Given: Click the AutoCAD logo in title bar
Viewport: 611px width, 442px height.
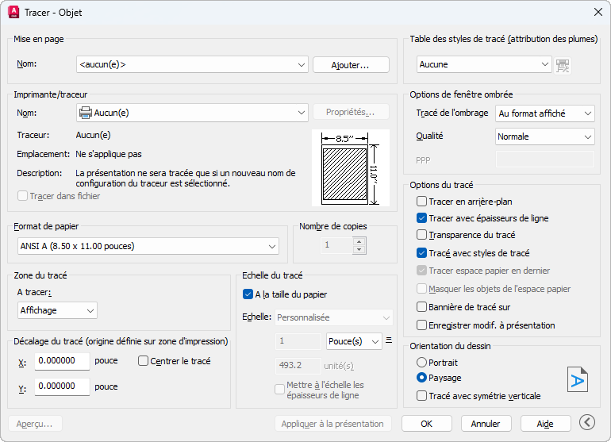Looking at the screenshot, I should pyautogui.click(x=13, y=12).
